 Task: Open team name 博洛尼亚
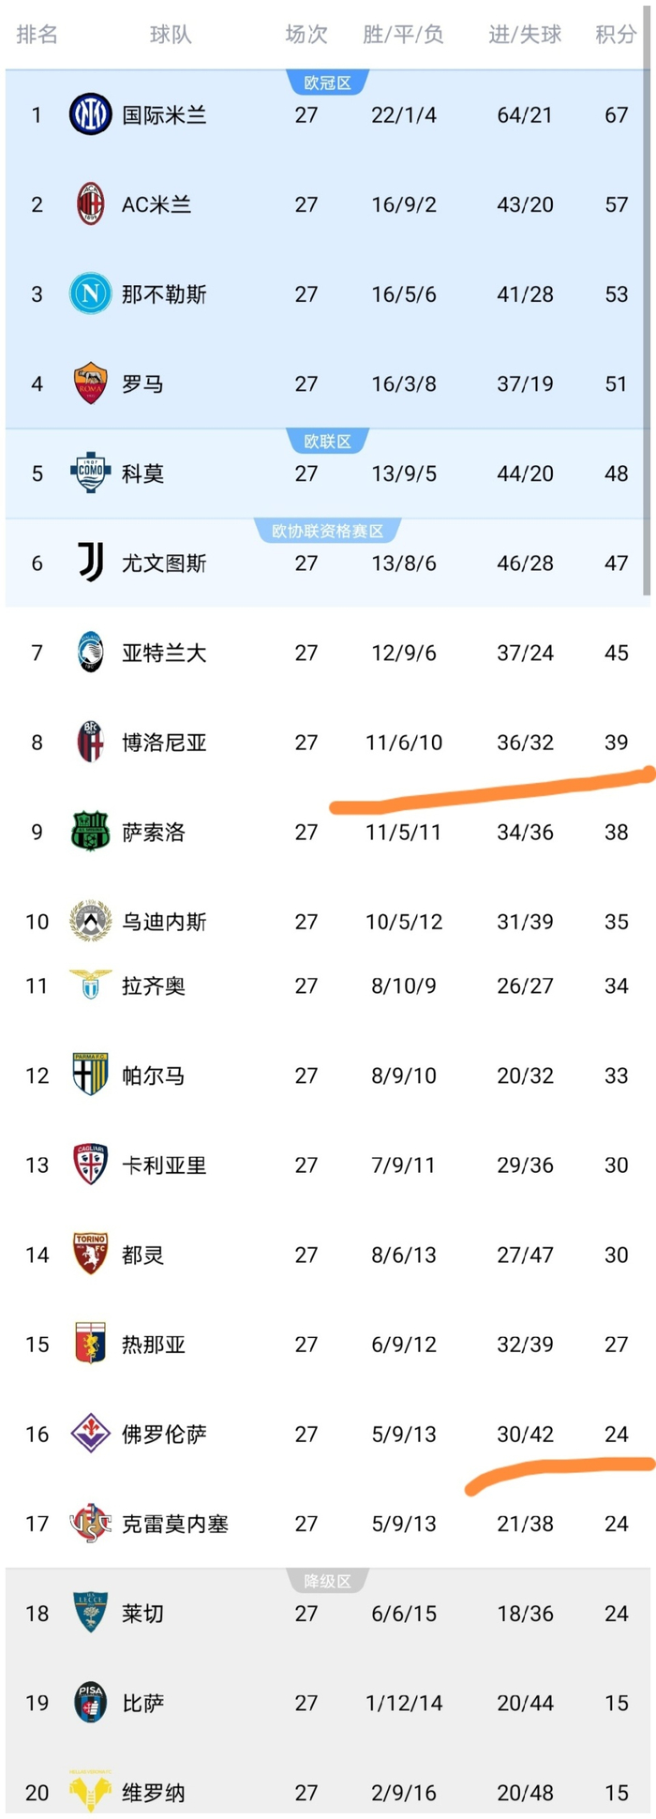point(164,743)
